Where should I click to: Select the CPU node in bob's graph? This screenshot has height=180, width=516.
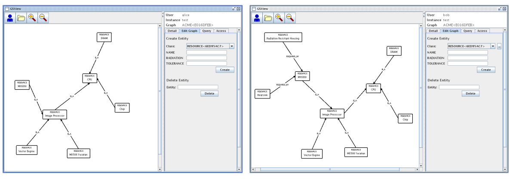373,88
